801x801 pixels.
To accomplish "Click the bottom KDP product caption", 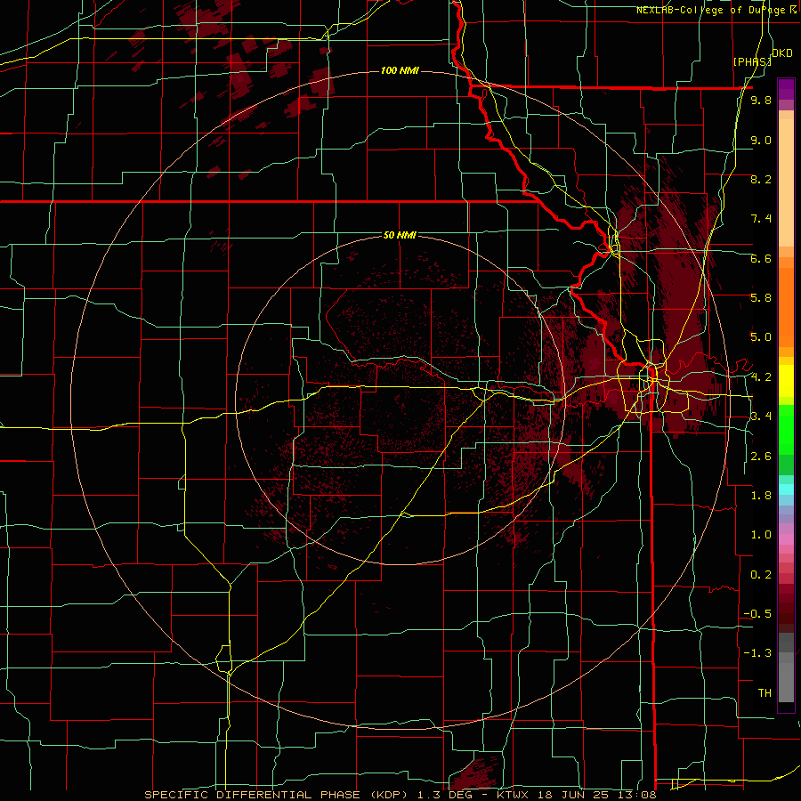I will (400, 795).
